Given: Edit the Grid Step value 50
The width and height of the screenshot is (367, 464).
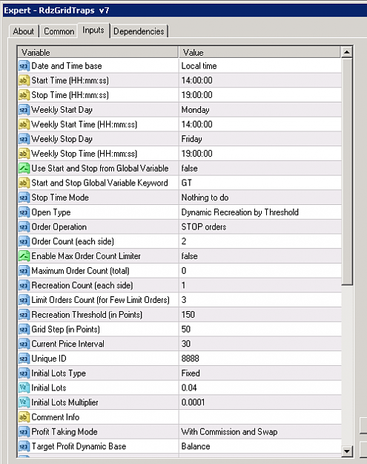Looking at the screenshot, I should (x=260, y=330).
